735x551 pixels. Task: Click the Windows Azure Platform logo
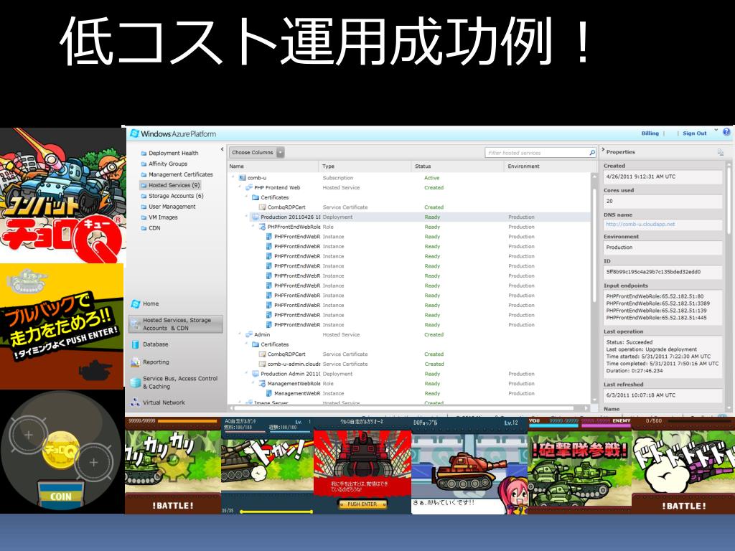pyautogui.click(x=174, y=134)
